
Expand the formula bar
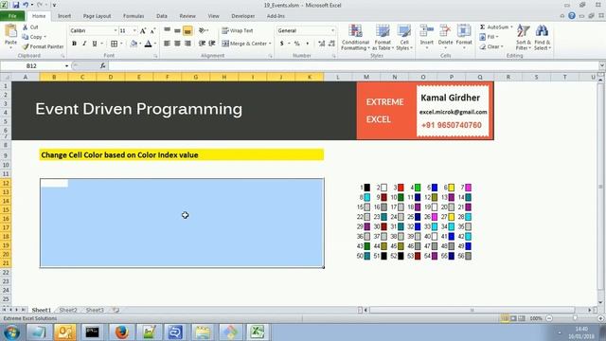(602, 65)
